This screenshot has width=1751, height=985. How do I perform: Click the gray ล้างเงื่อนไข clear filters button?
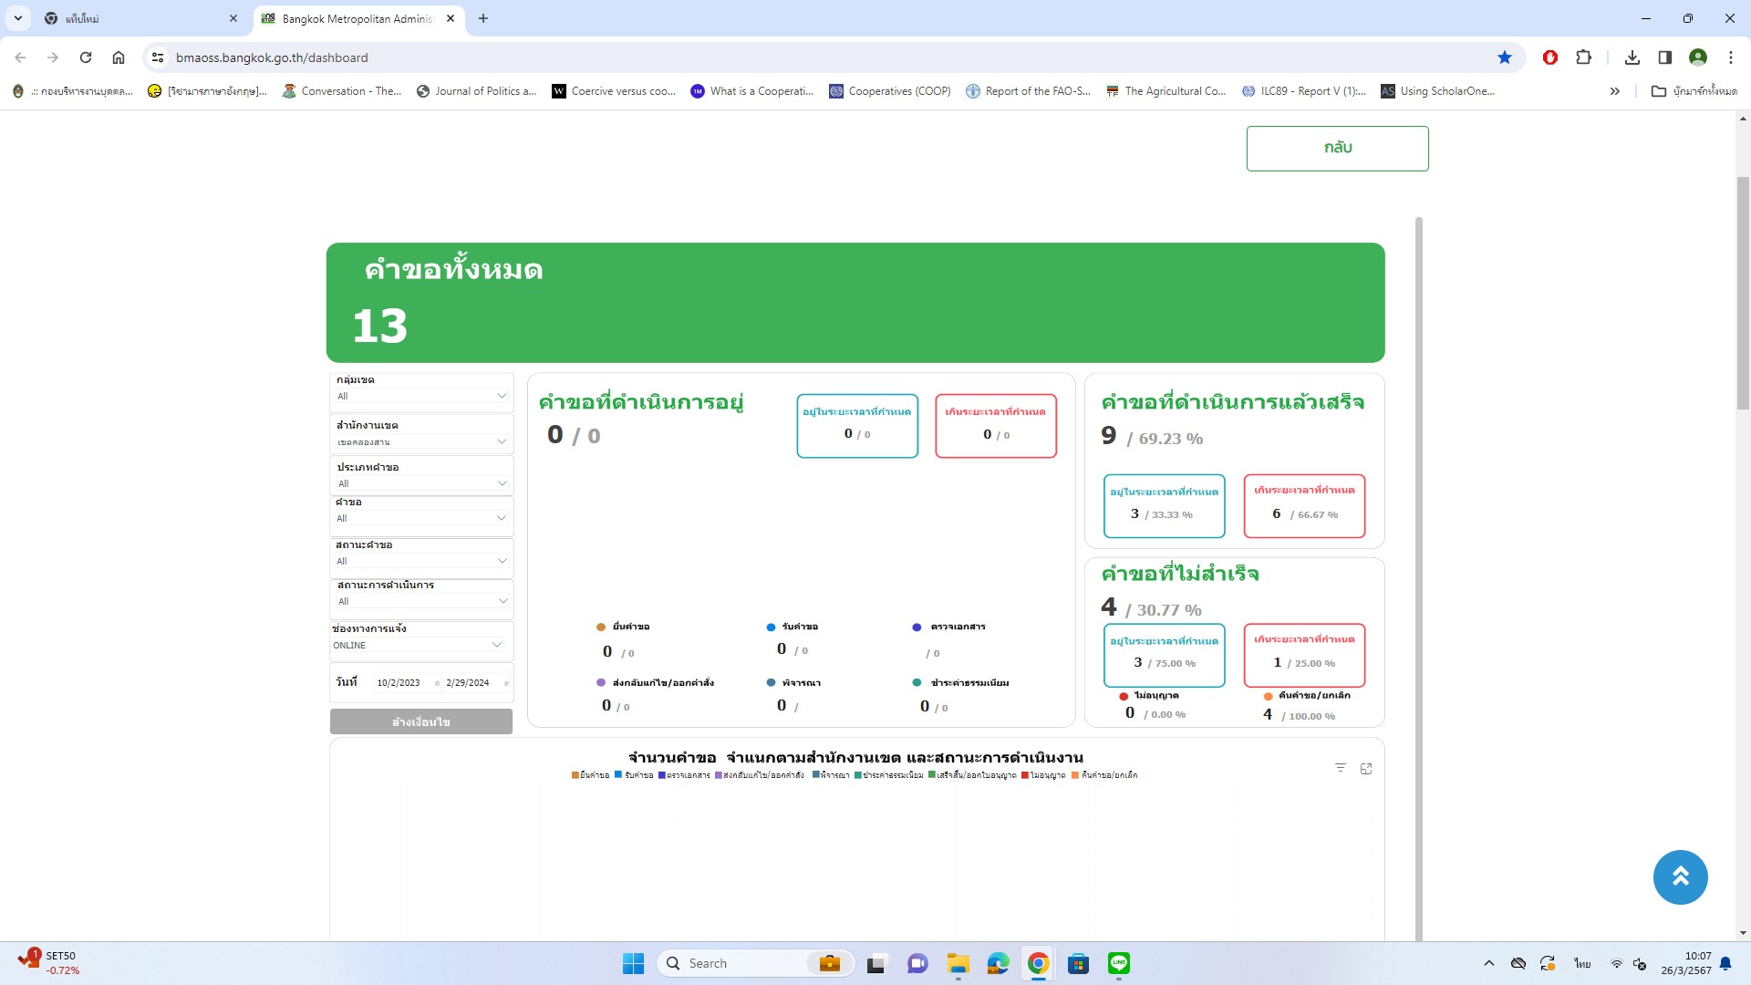[x=421, y=721]
